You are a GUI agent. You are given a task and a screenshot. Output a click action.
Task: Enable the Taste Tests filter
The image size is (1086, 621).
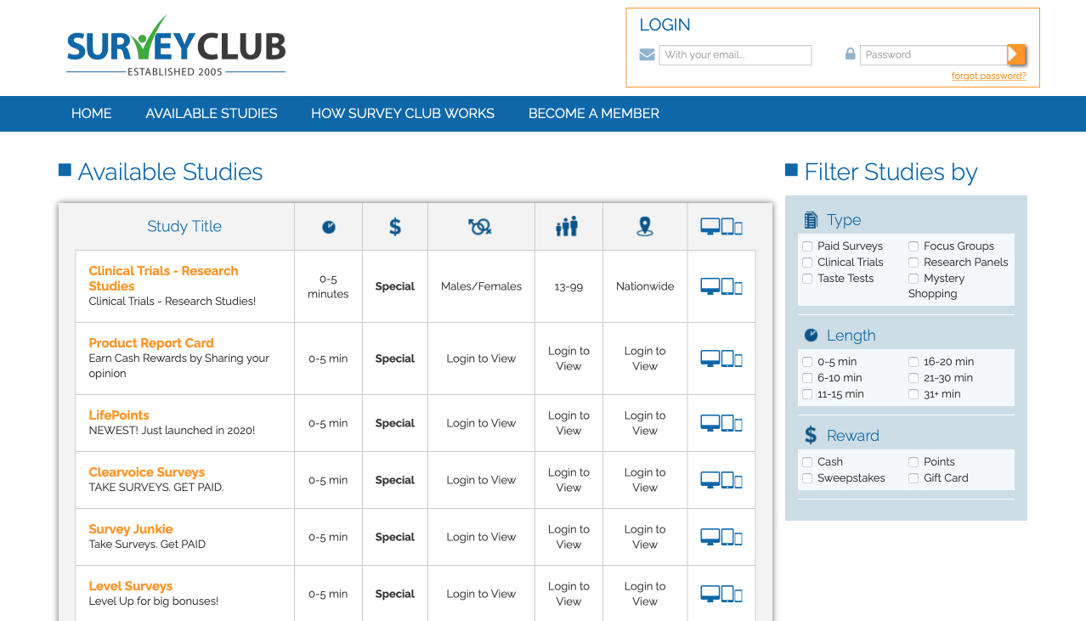click(807, 279)
